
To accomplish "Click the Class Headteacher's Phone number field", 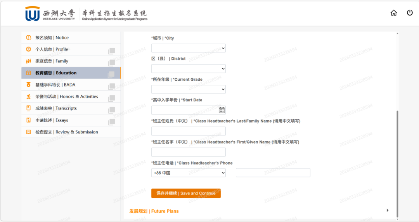I will (x=273, y=173).
